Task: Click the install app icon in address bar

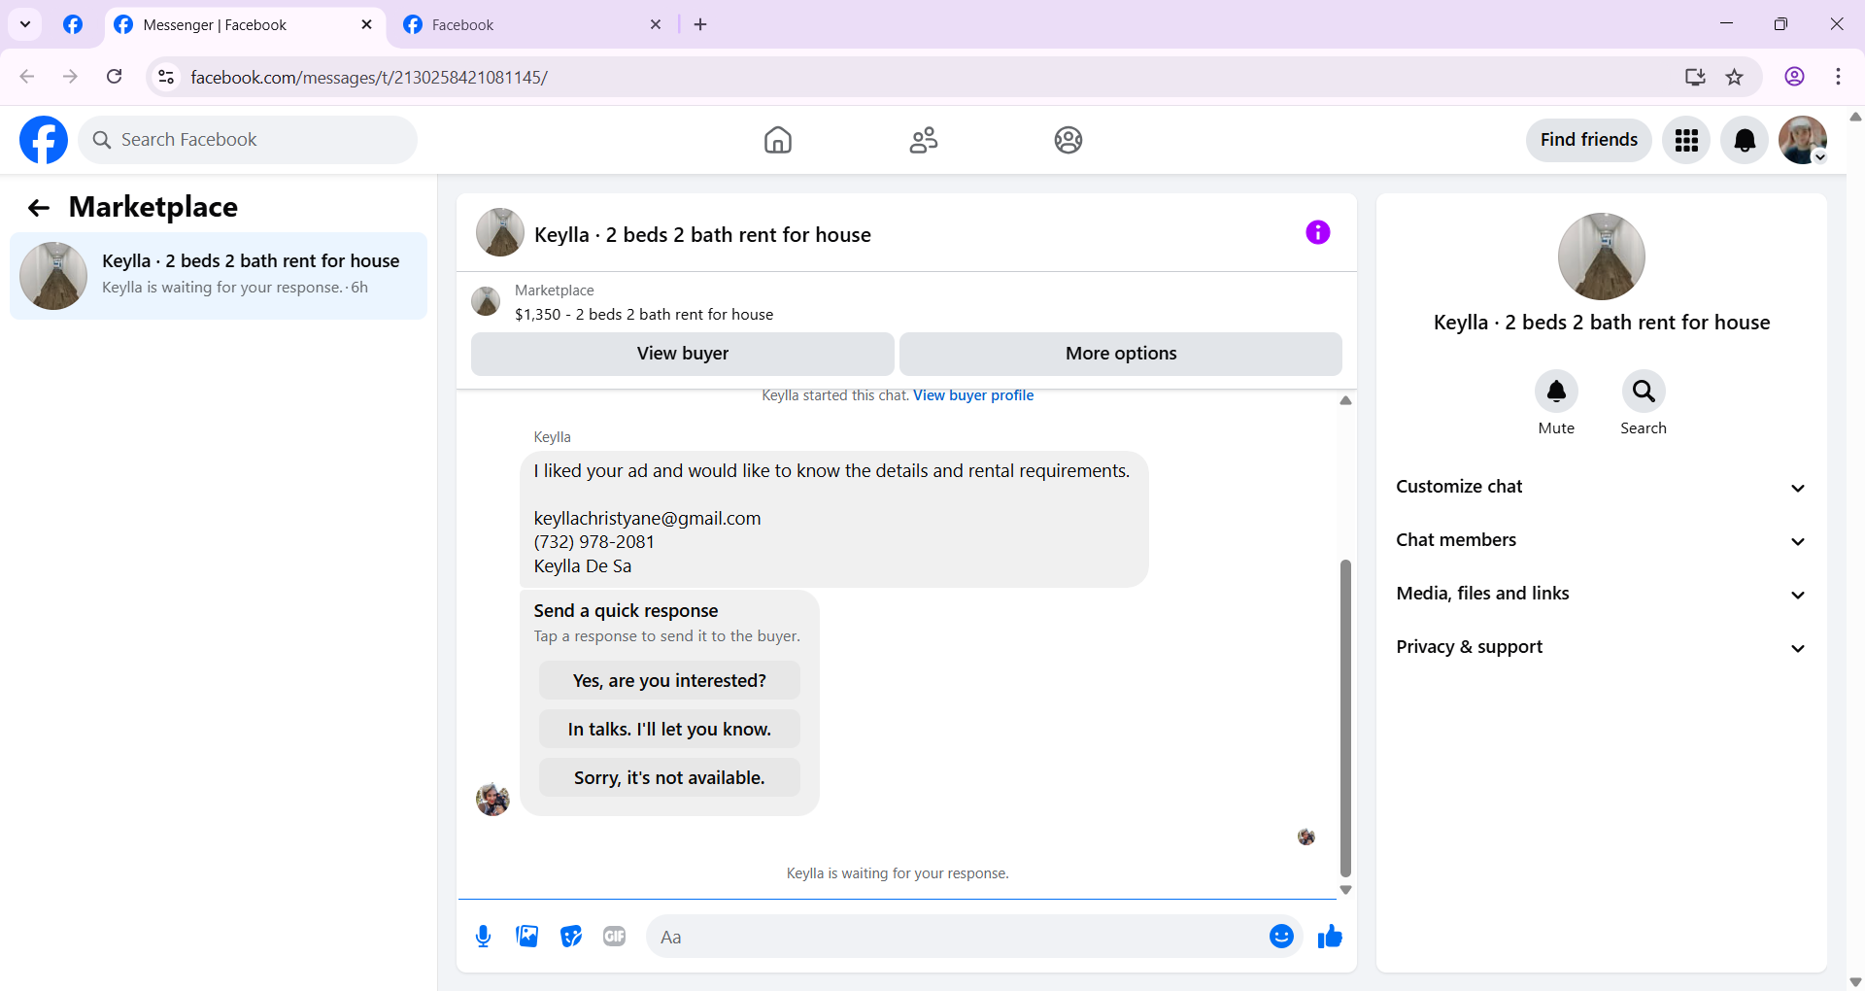Action: (1695, 77)
